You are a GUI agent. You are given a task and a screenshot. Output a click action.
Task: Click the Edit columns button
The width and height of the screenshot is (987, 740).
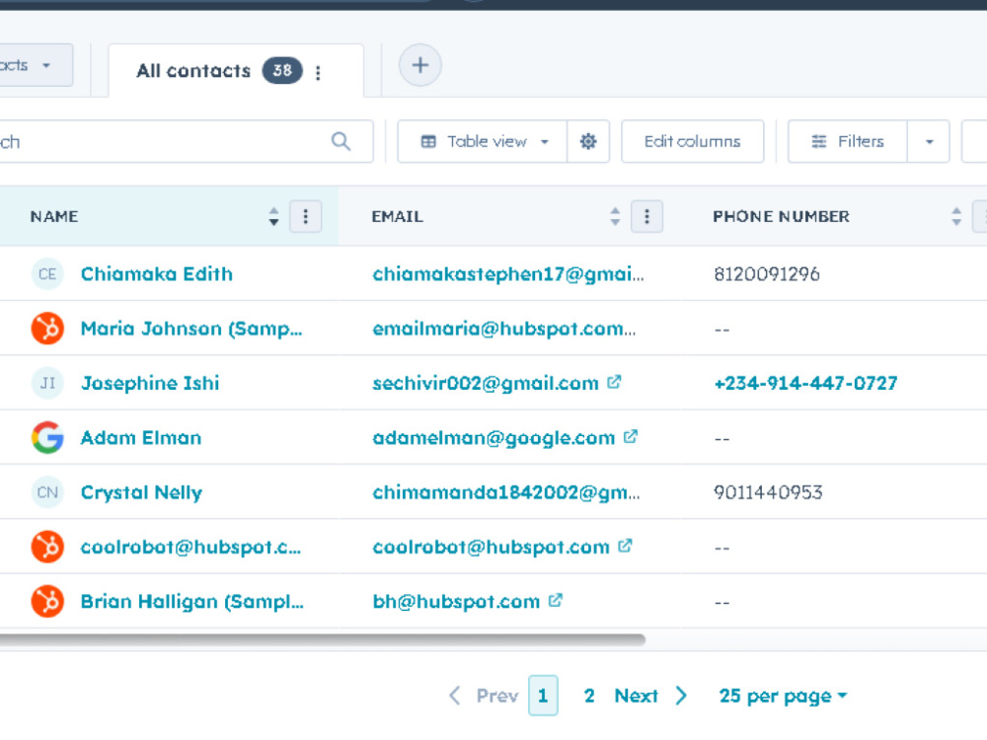pyautogui.click(x=693, y=141)
